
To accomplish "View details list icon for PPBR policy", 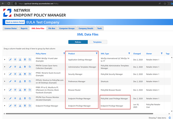I will tap(15, 90).
